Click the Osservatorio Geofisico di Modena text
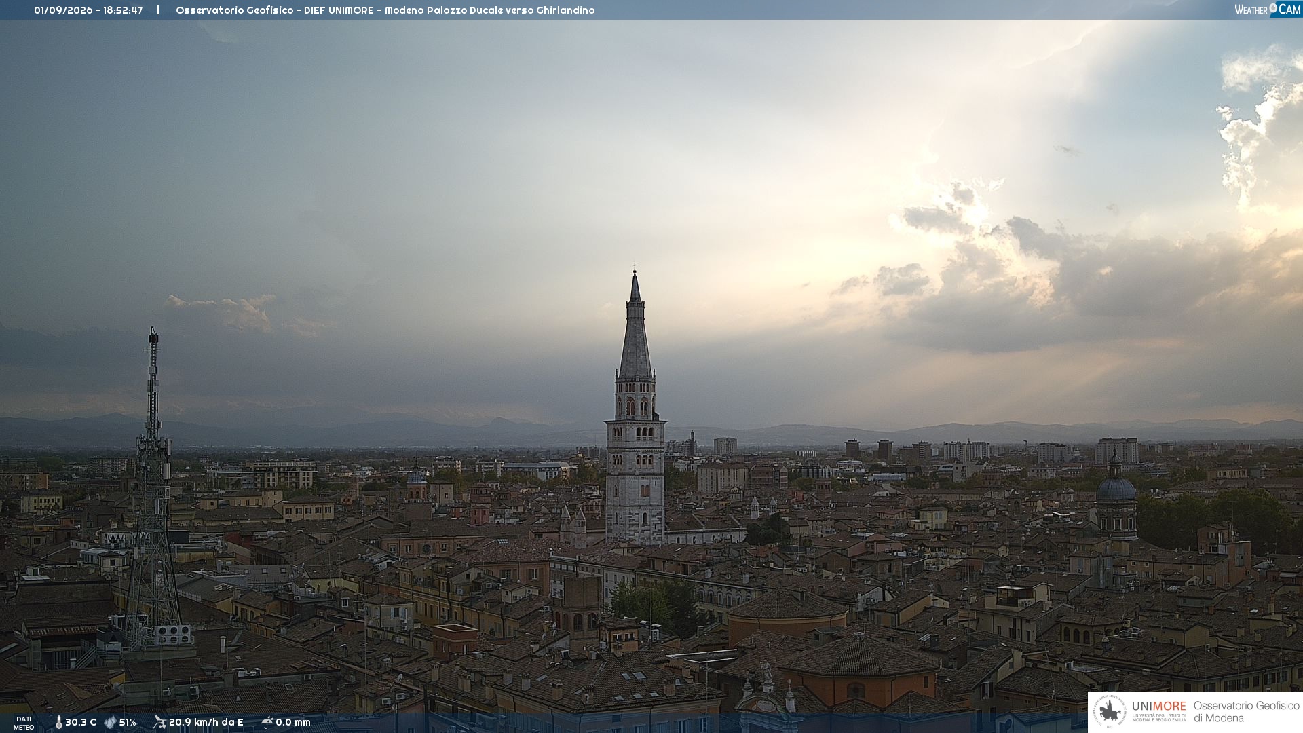 (1246, 712)
